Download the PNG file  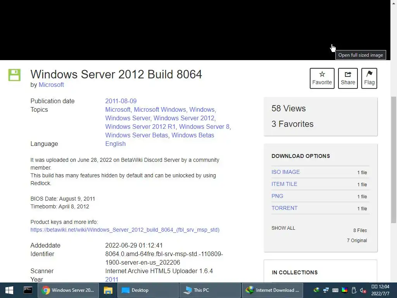277,196
